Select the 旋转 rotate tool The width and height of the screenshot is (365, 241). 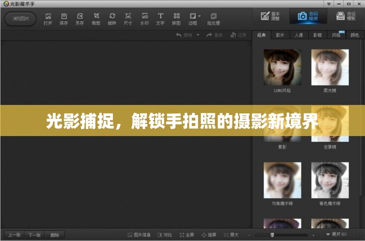tap(112, 19)
